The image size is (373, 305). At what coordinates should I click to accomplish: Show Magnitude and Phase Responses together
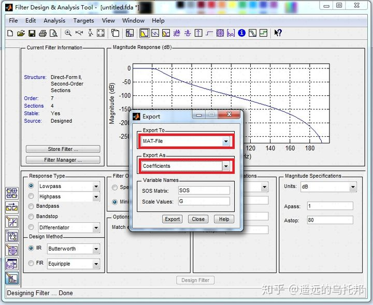pos(166,33)
